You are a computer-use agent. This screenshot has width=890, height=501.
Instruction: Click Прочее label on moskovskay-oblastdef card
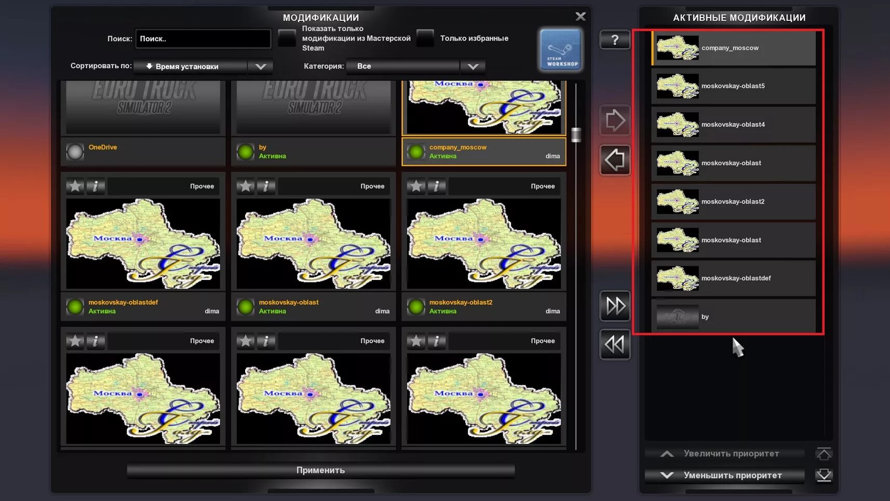pos(202,186)
